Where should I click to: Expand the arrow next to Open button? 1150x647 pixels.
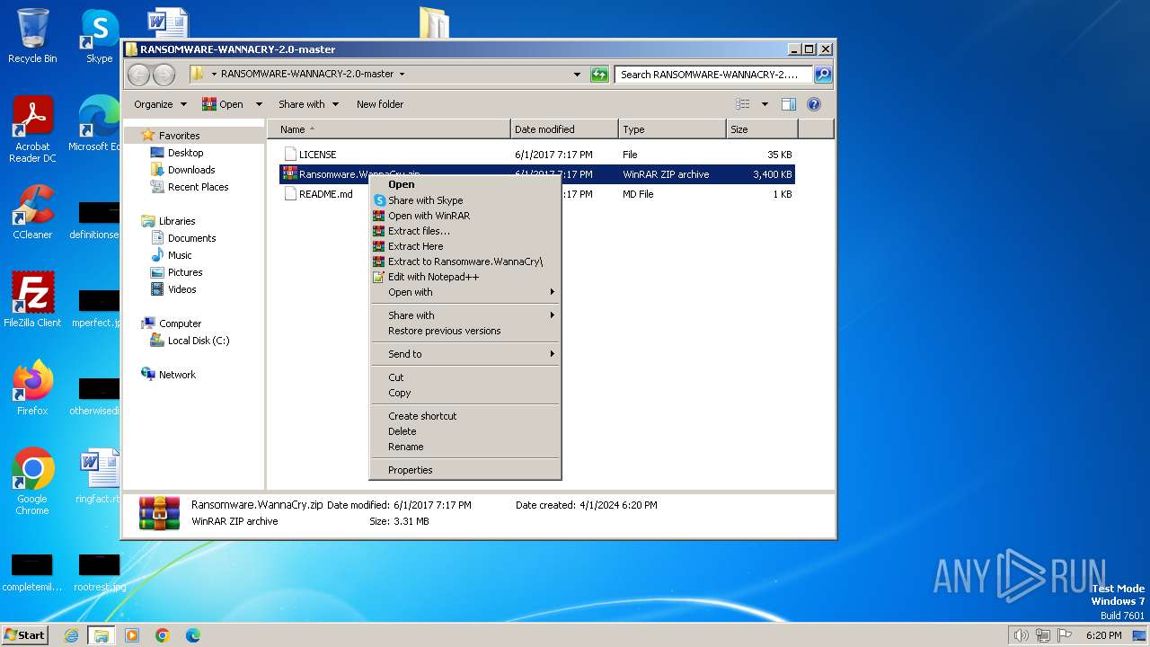point(259,104)
